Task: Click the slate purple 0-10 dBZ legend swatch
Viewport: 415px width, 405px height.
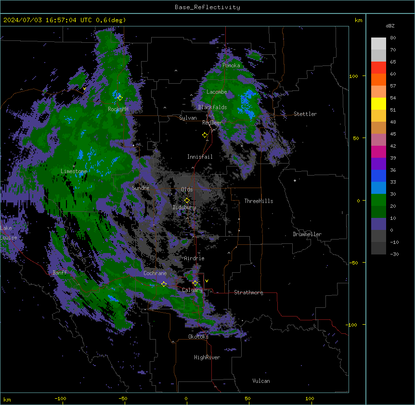Action: pyautogui.click(x=378, y=224)
